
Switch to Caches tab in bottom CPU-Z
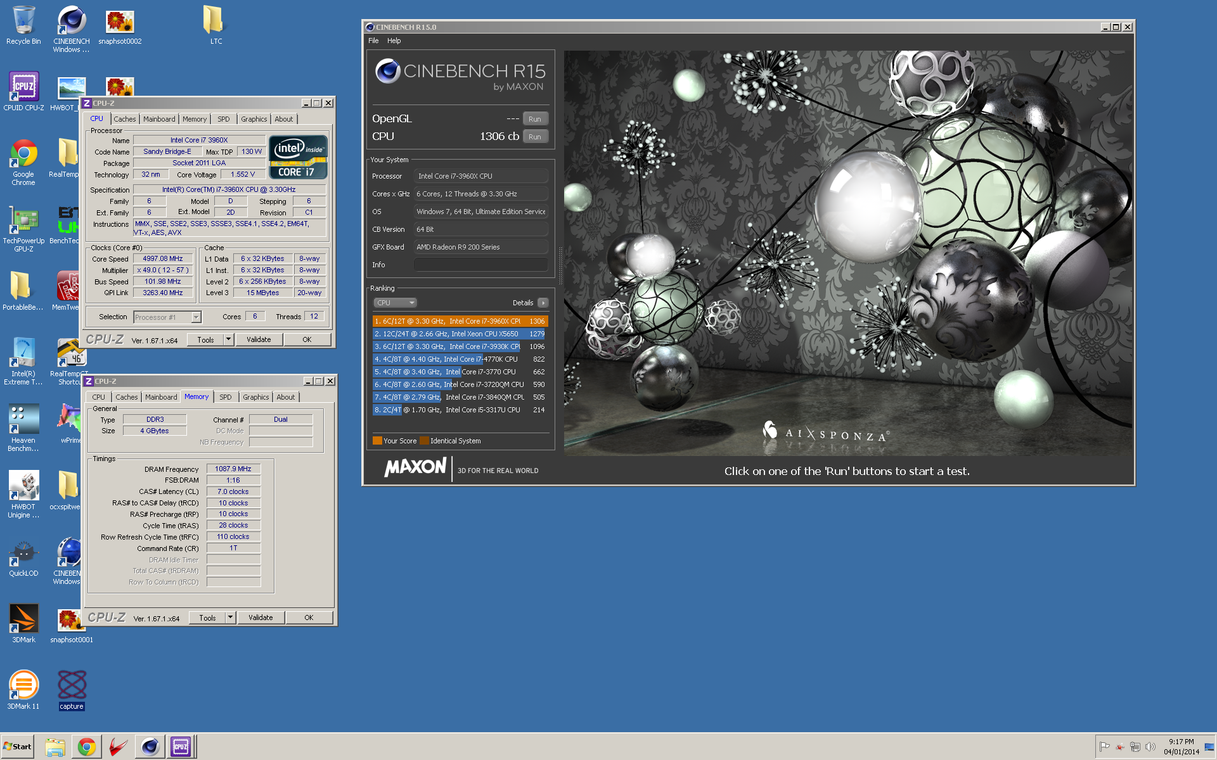pos(127,397)
